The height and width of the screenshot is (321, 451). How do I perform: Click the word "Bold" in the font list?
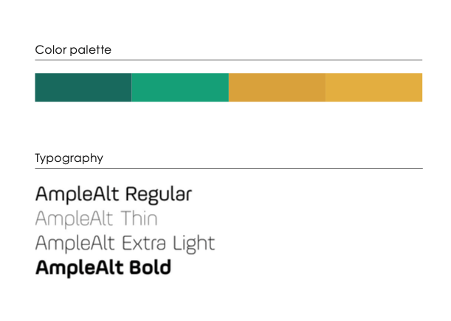click(x=150, y=267)
